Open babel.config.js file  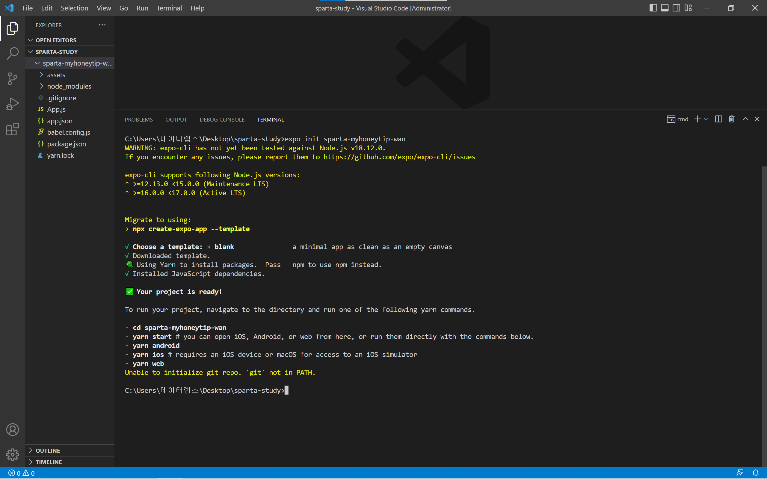(70, 132)
